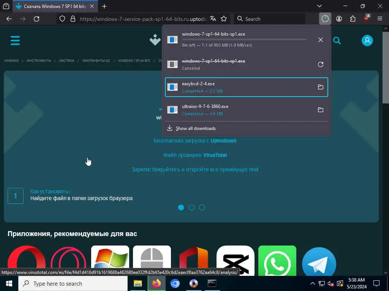Expand the list all tabs chevron
The height and width of the screenshot is (291, 389).
[x=319, y=6]
